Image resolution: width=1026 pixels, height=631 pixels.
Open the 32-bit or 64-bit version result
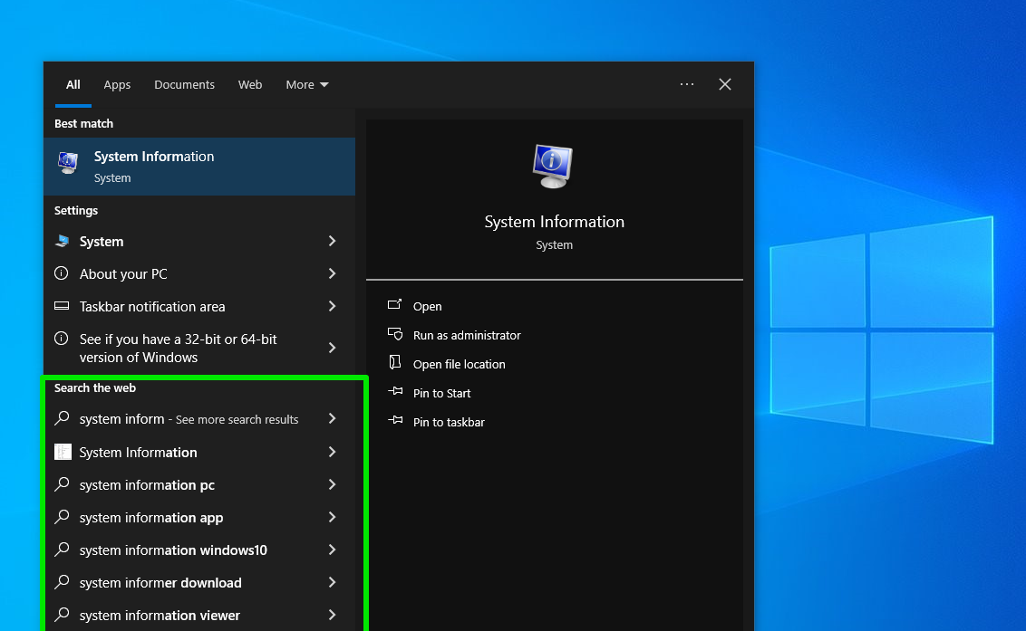coord(199,348)
